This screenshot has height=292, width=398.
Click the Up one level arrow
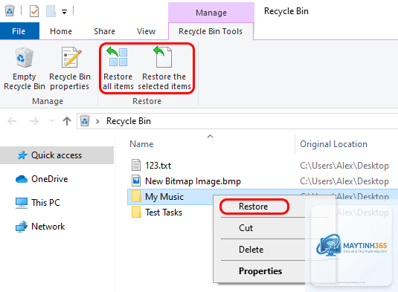pyautogui.click(x=67, y=121)
